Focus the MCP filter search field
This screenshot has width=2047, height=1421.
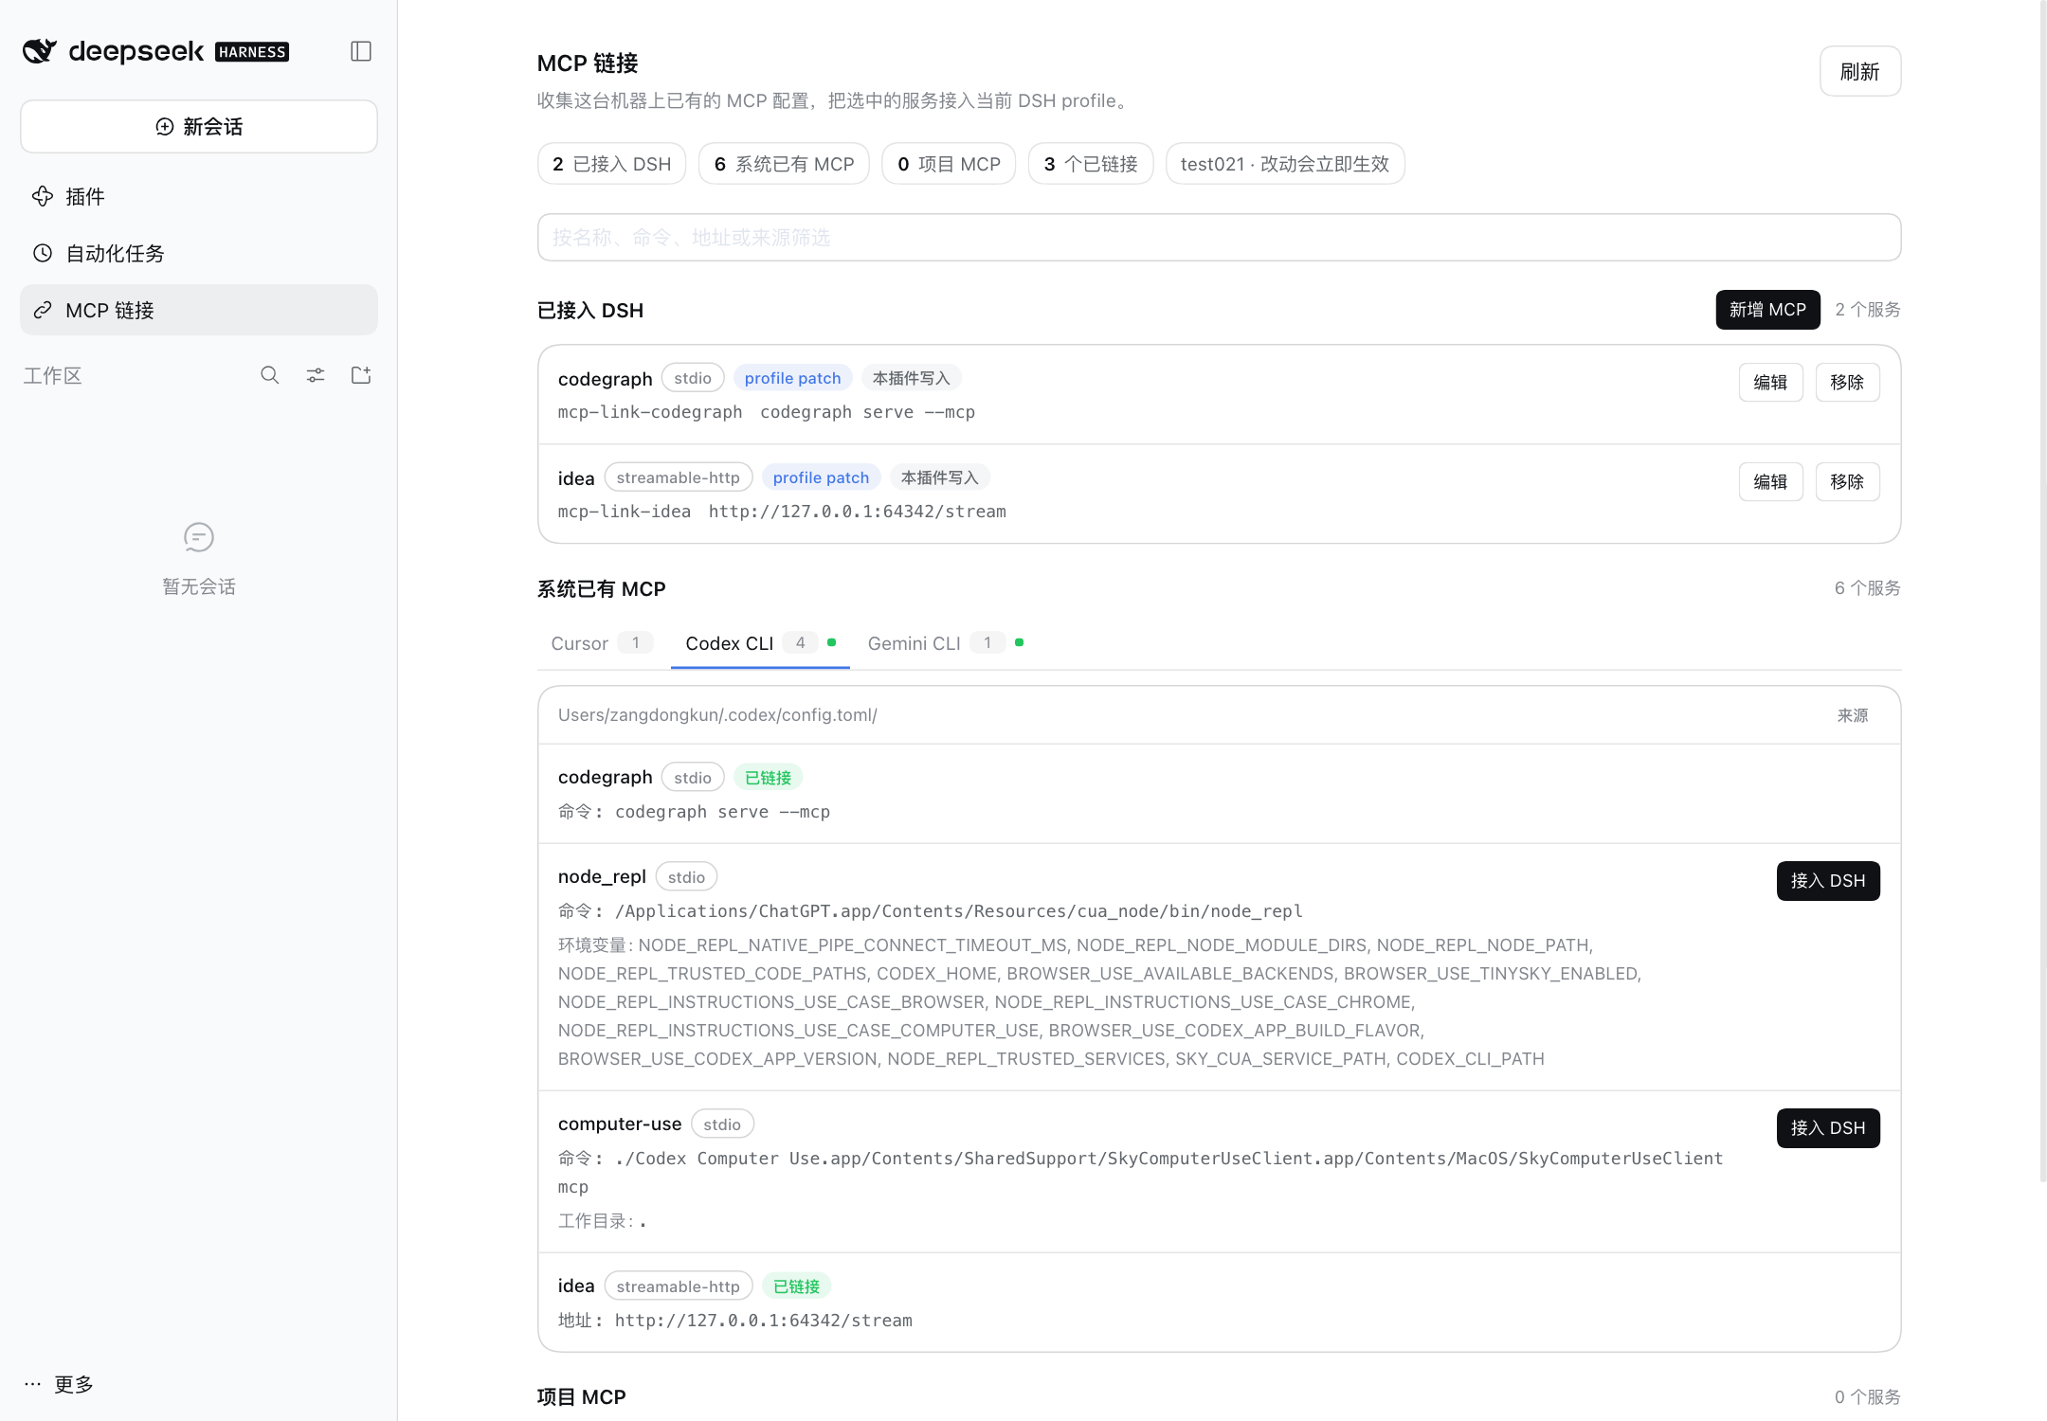(1219, 237)
